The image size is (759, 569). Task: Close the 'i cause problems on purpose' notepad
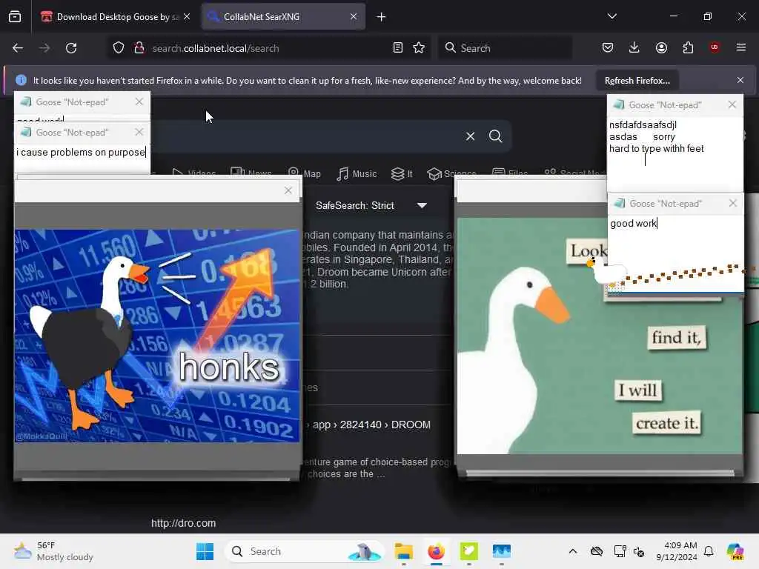click(139, 132)
